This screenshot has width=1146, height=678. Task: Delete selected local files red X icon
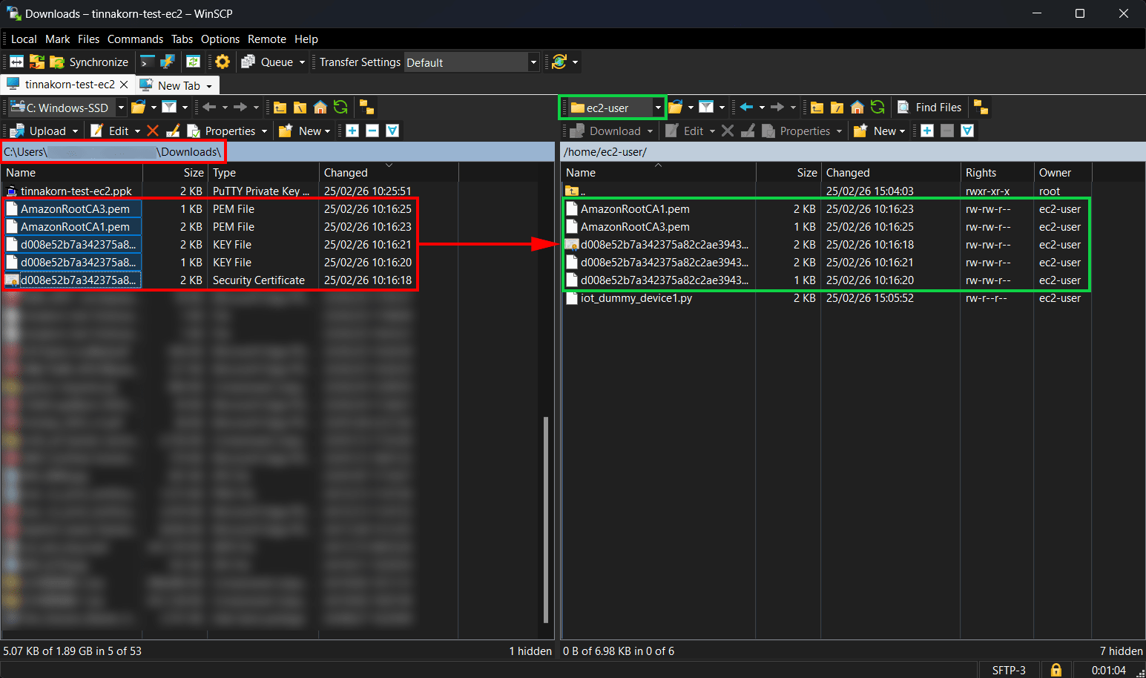point(153,131)
